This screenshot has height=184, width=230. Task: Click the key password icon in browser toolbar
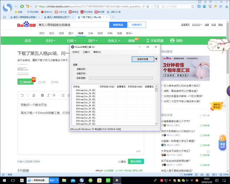(215, 6)
